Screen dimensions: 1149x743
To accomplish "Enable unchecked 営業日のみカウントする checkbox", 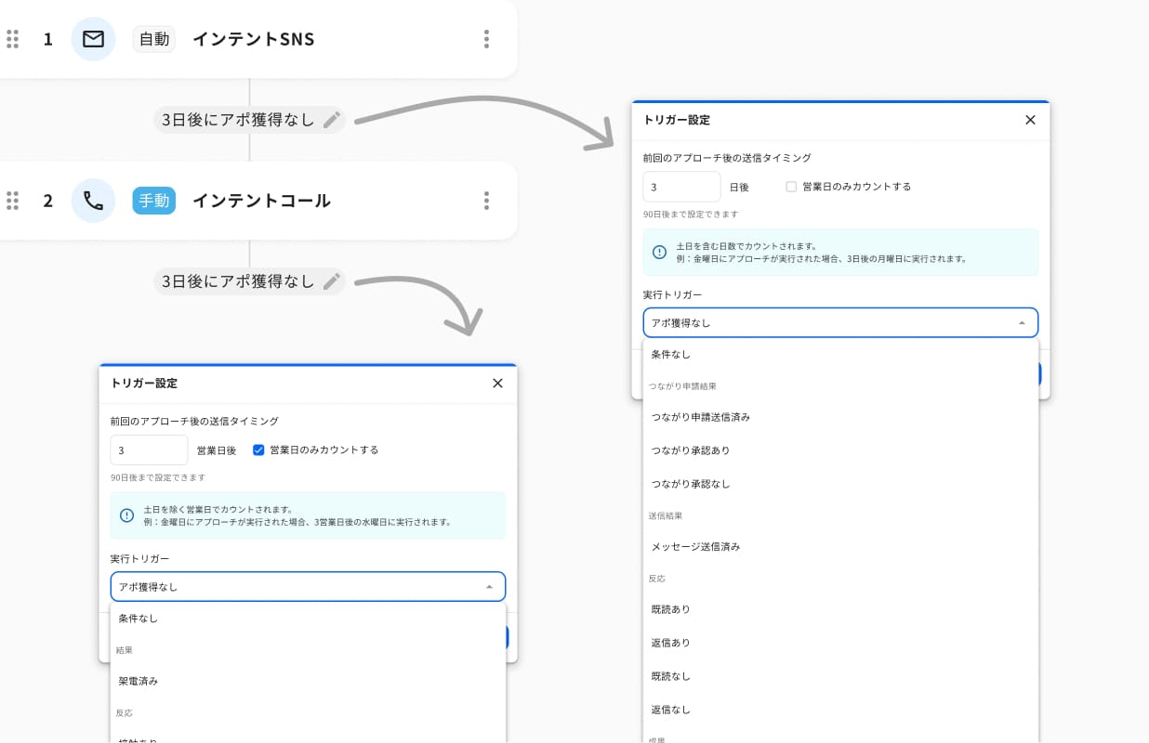I will [x=791, y=187].
